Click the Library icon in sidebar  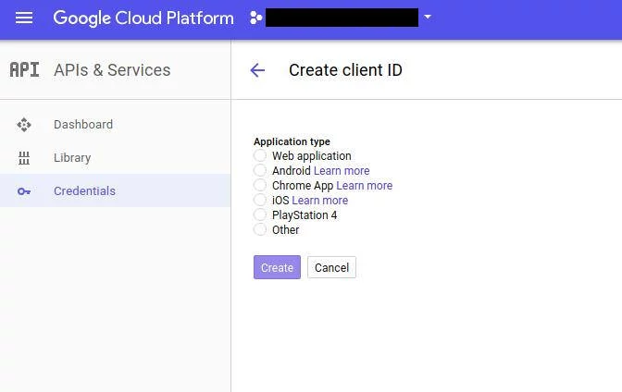tap(24, 158)
